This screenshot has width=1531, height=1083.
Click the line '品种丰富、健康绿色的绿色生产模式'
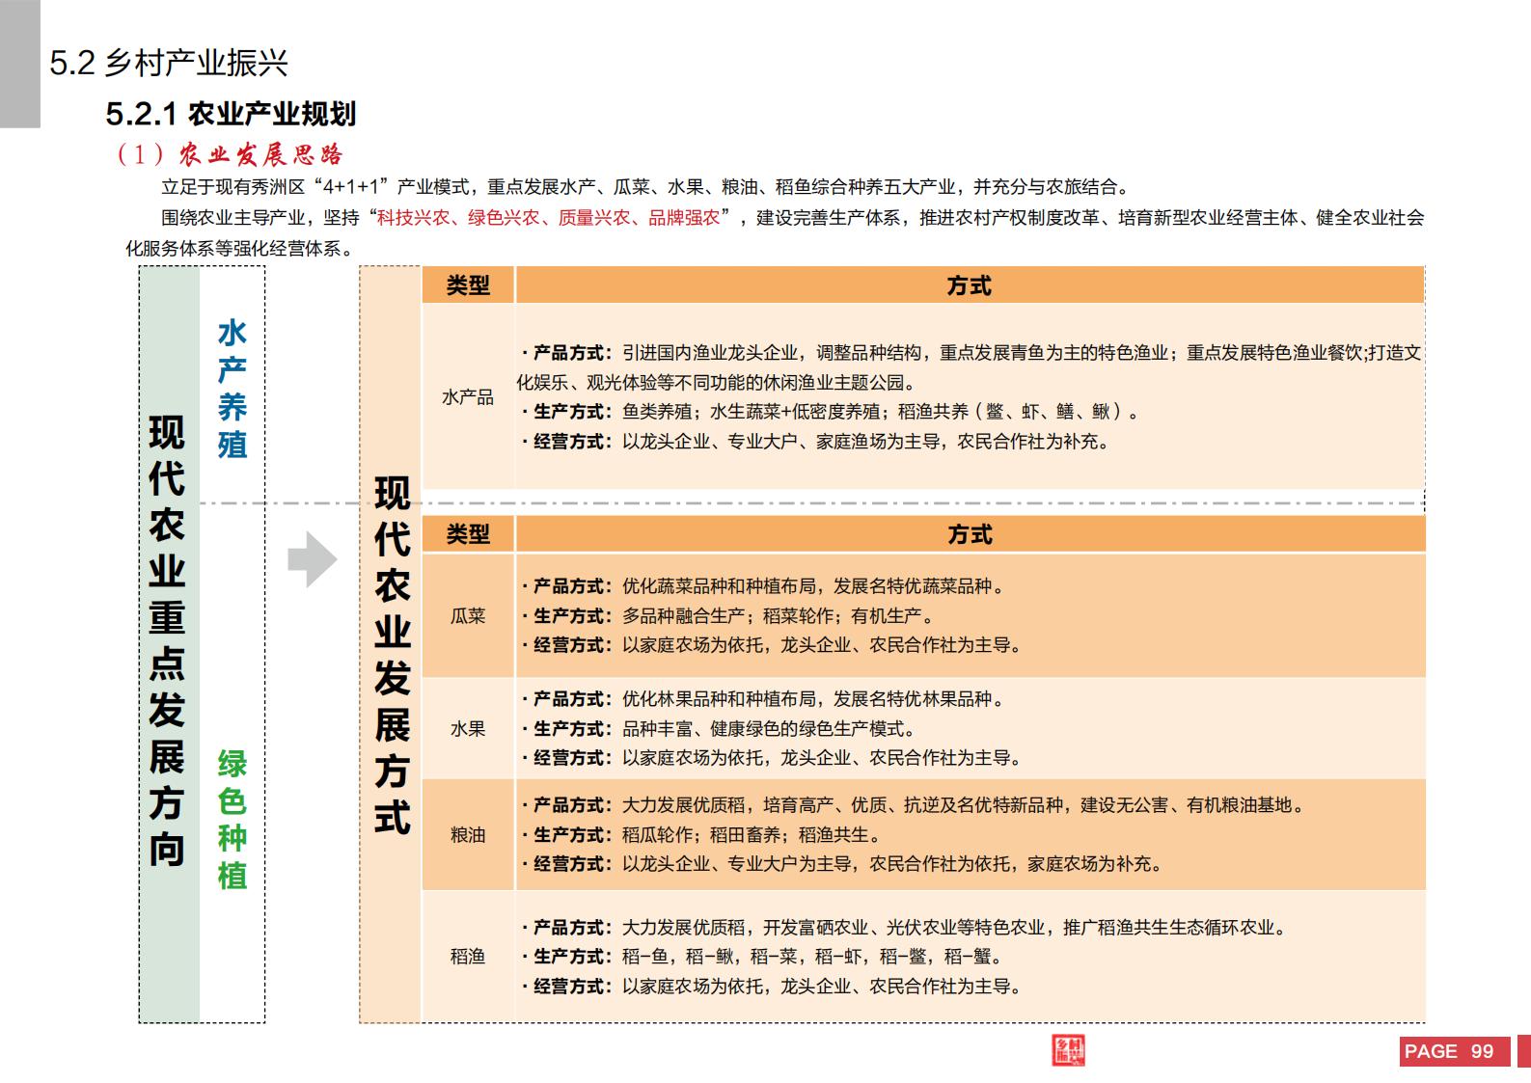click(719, 729)
